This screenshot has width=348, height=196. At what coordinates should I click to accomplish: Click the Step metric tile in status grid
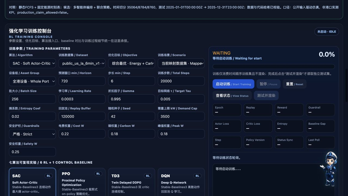pyautogui.click(x=227, y=142)
